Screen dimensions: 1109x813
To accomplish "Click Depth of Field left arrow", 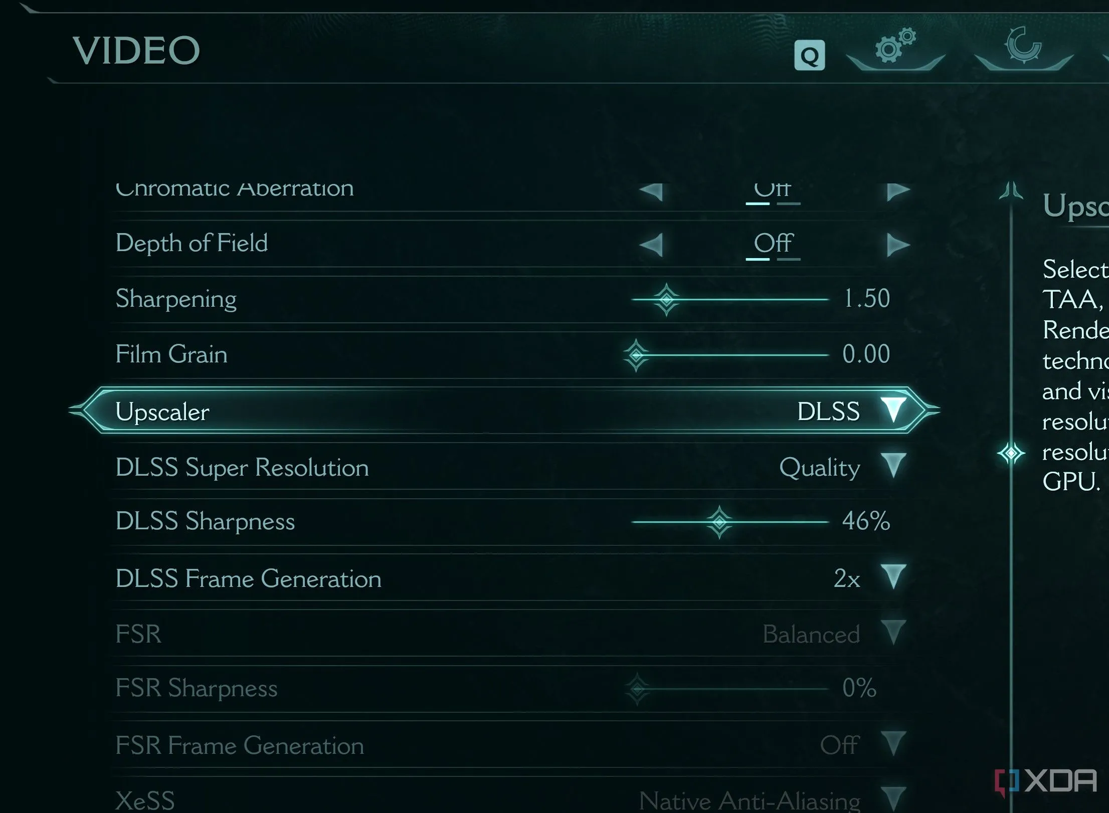I will click(651, 245).
